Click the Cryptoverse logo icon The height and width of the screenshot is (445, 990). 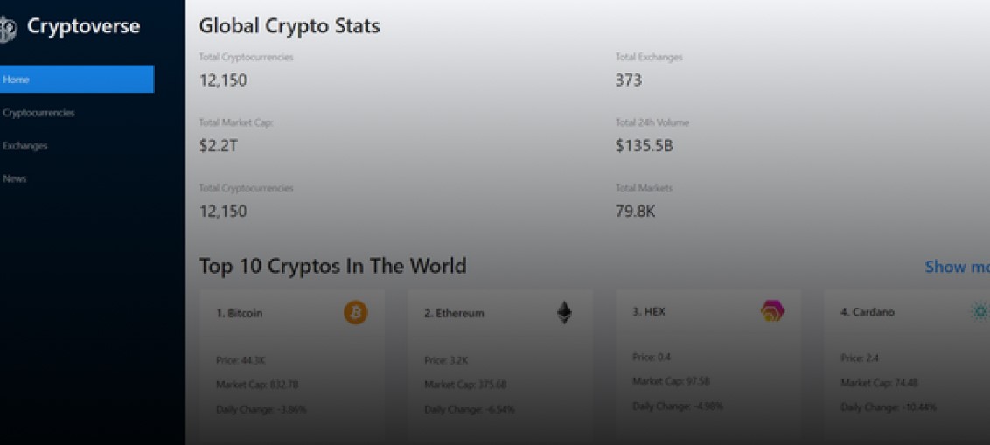pyautogui.click(x=8, y=29)
